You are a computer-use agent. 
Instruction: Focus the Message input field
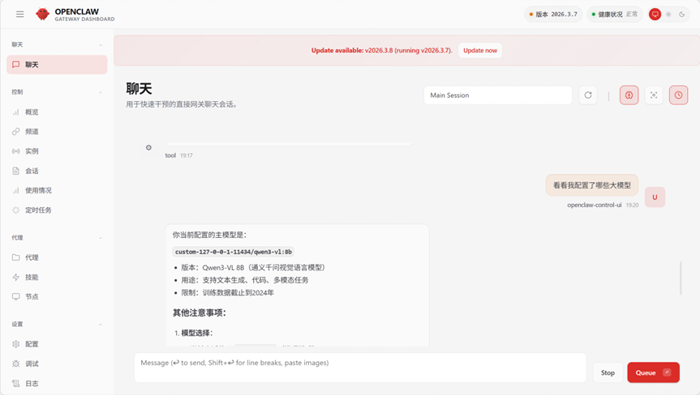tap(360, 367)
